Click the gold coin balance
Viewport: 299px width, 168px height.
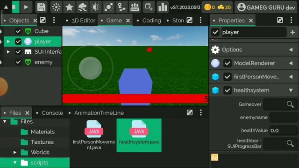209,7
